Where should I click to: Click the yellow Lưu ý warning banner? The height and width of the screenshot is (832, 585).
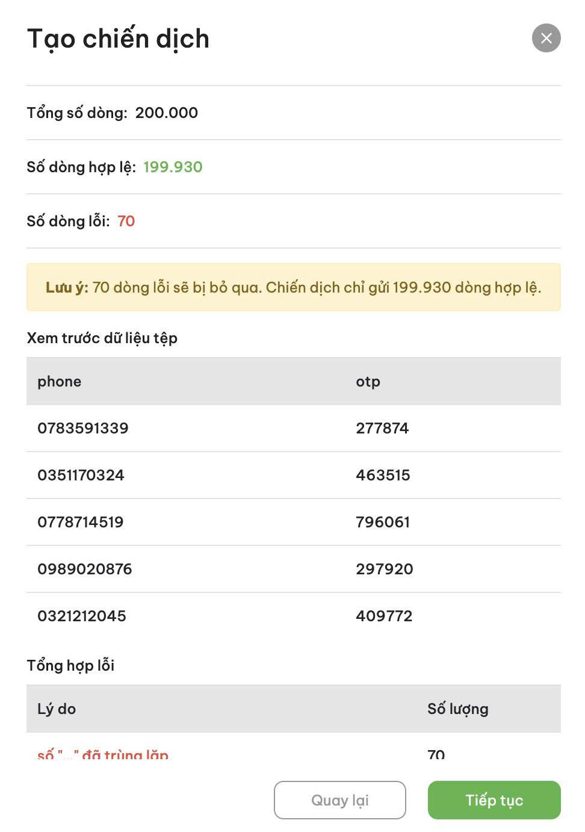click(294, 287)
